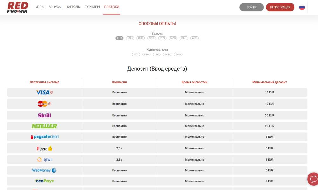Image resolution: width=318 pixels, height=190 pixels.
Task: Select the RUB currency option
Action: (x=141, y=38)
